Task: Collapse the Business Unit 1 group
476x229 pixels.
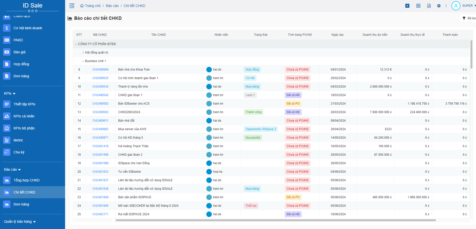Action: pos(83,61)
